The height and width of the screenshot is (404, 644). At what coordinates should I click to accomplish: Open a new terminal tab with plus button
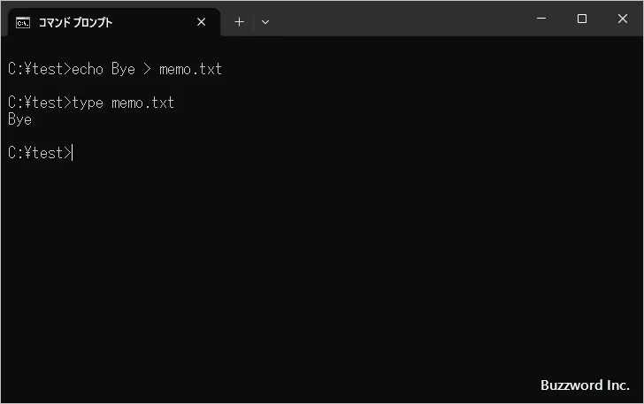[239, 22]
